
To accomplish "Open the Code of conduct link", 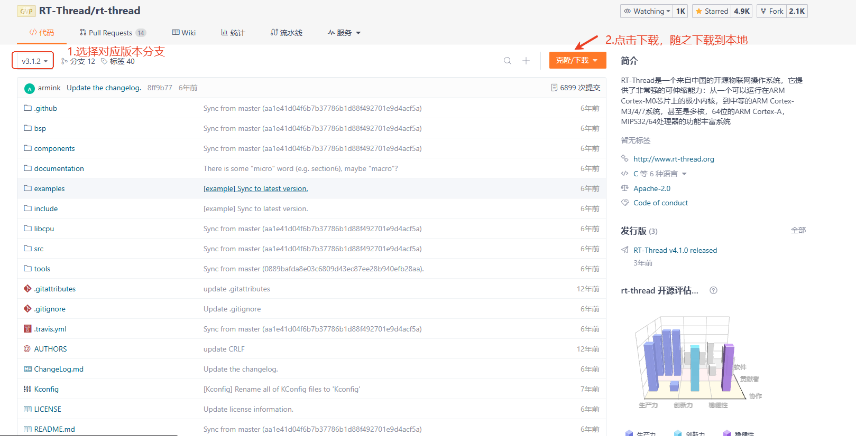I will tap(661, 203).
